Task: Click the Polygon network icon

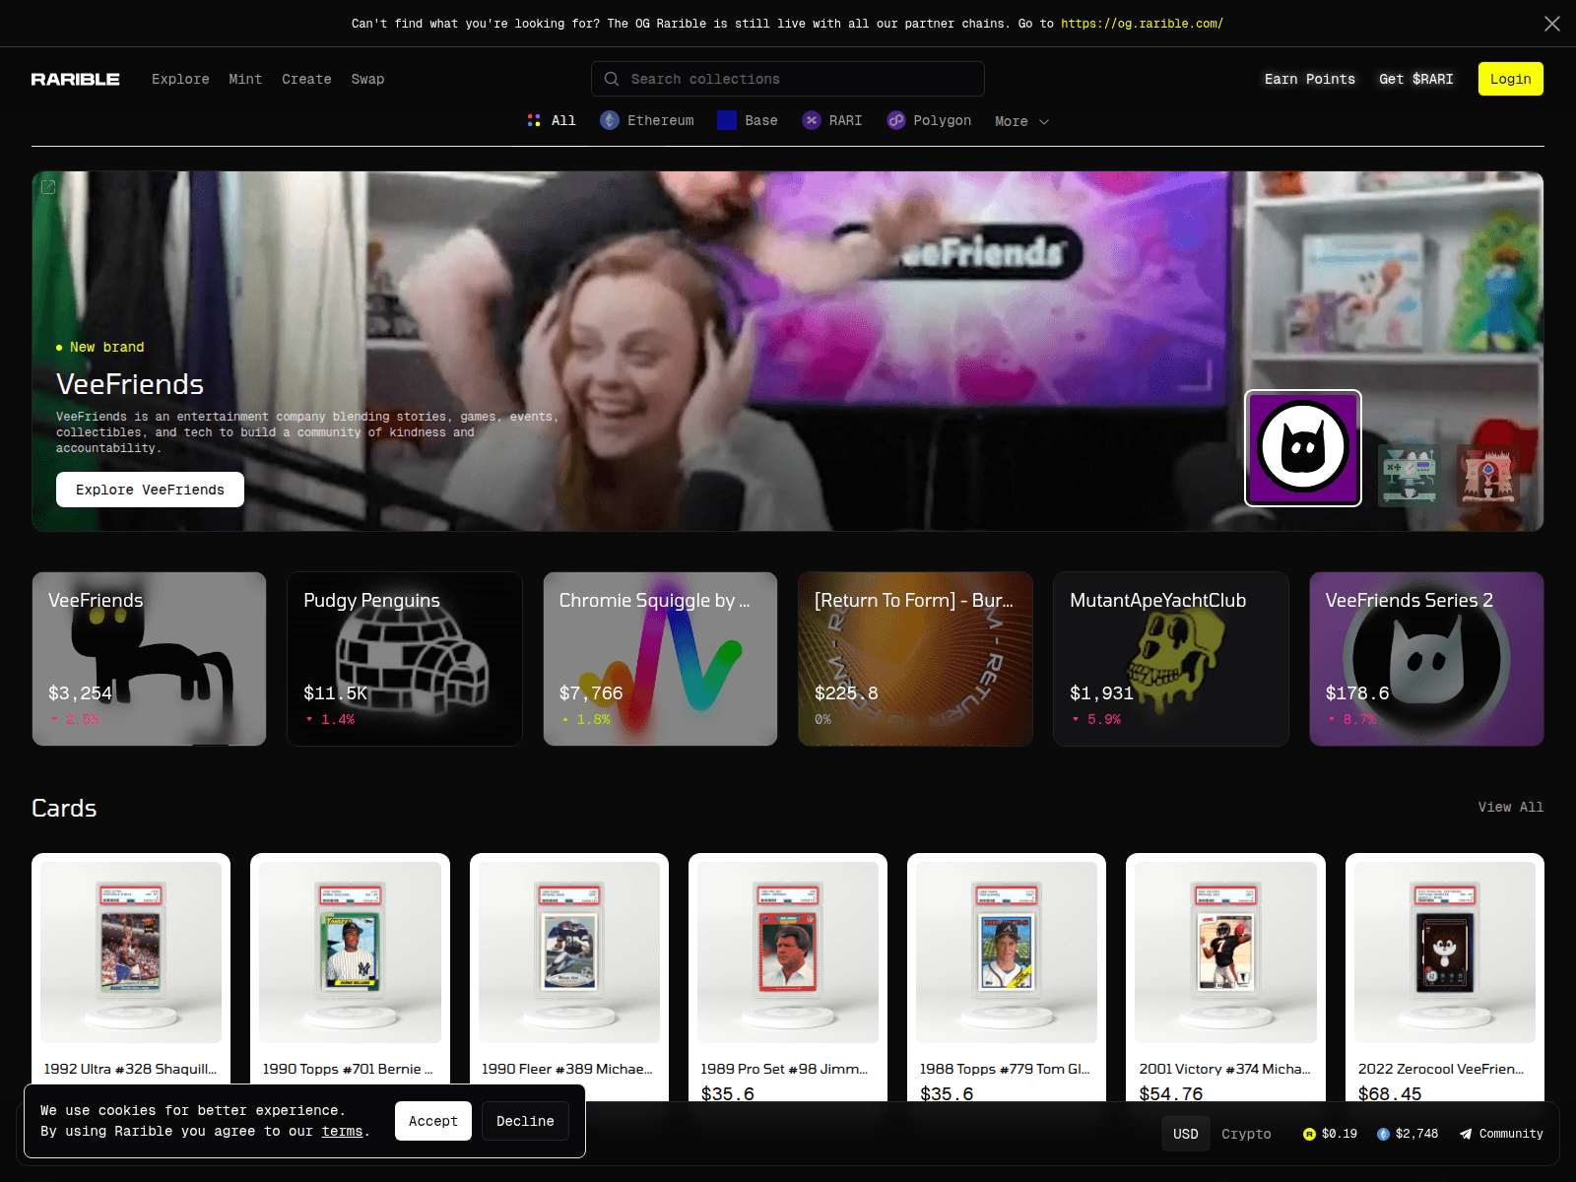Action: pos(896,120)
